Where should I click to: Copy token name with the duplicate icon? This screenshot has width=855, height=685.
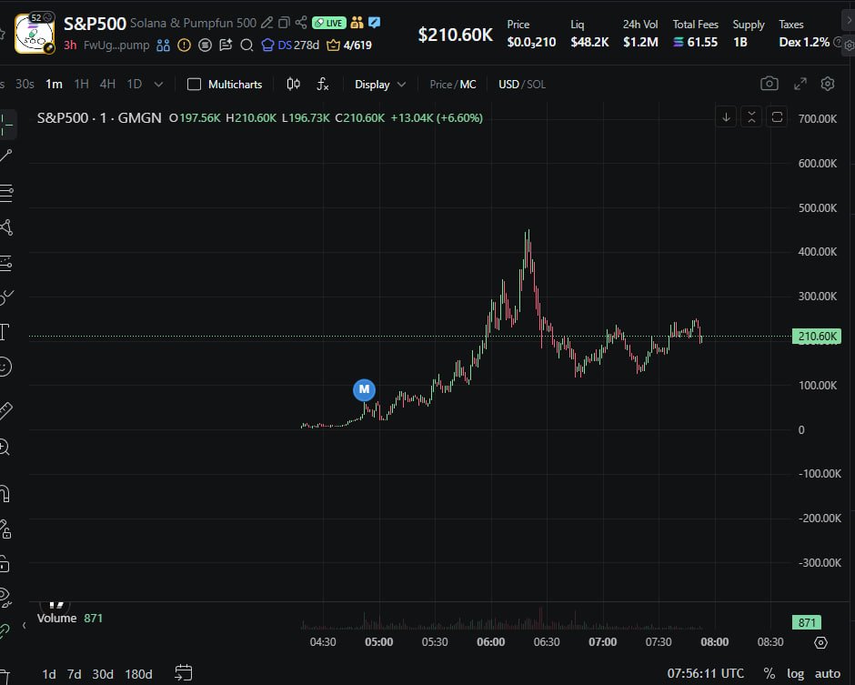pyautogui.click(x=284, y=23)
